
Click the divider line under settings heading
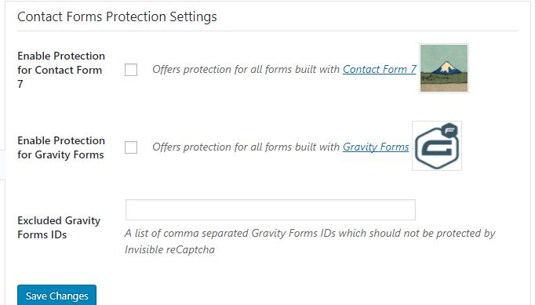point(267,31)
